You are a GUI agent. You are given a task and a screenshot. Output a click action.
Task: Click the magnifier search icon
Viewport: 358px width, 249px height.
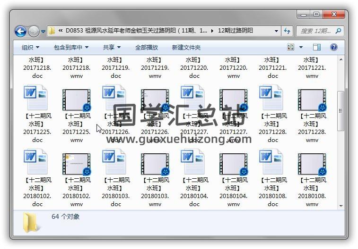coord(338,31)
